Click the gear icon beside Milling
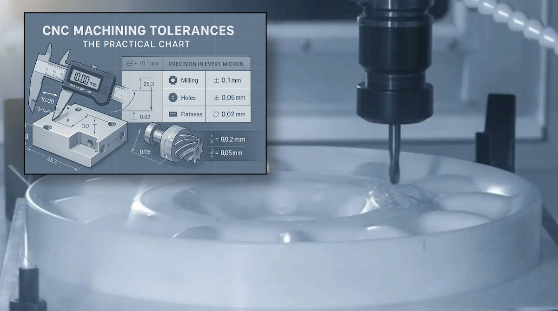This screenshot has width=558, height=311. coord(173,80)
